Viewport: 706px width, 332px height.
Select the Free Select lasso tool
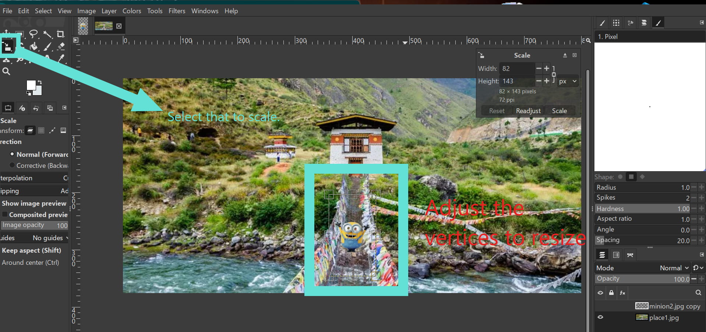[x=34, y=34]
